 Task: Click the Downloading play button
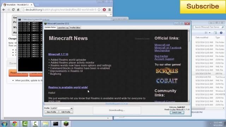pyautogui.click(x=117, y=110)
